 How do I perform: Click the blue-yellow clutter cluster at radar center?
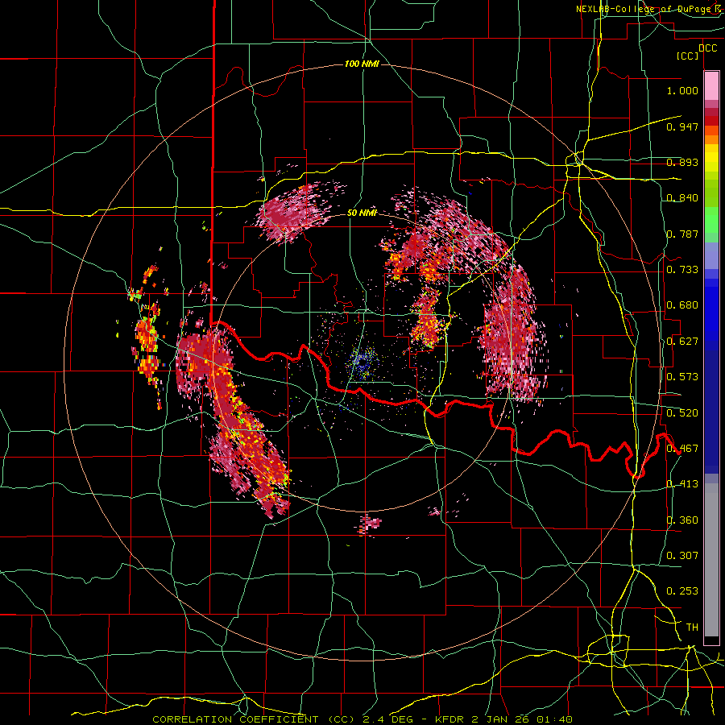[x=363, y=363]
